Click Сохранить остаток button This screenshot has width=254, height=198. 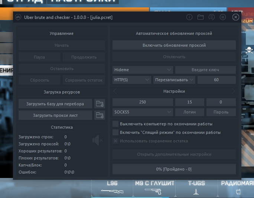pos(84,80)
